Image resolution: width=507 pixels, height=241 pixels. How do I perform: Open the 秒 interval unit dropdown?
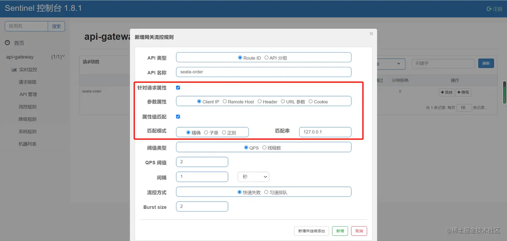[x=253, y=177]
